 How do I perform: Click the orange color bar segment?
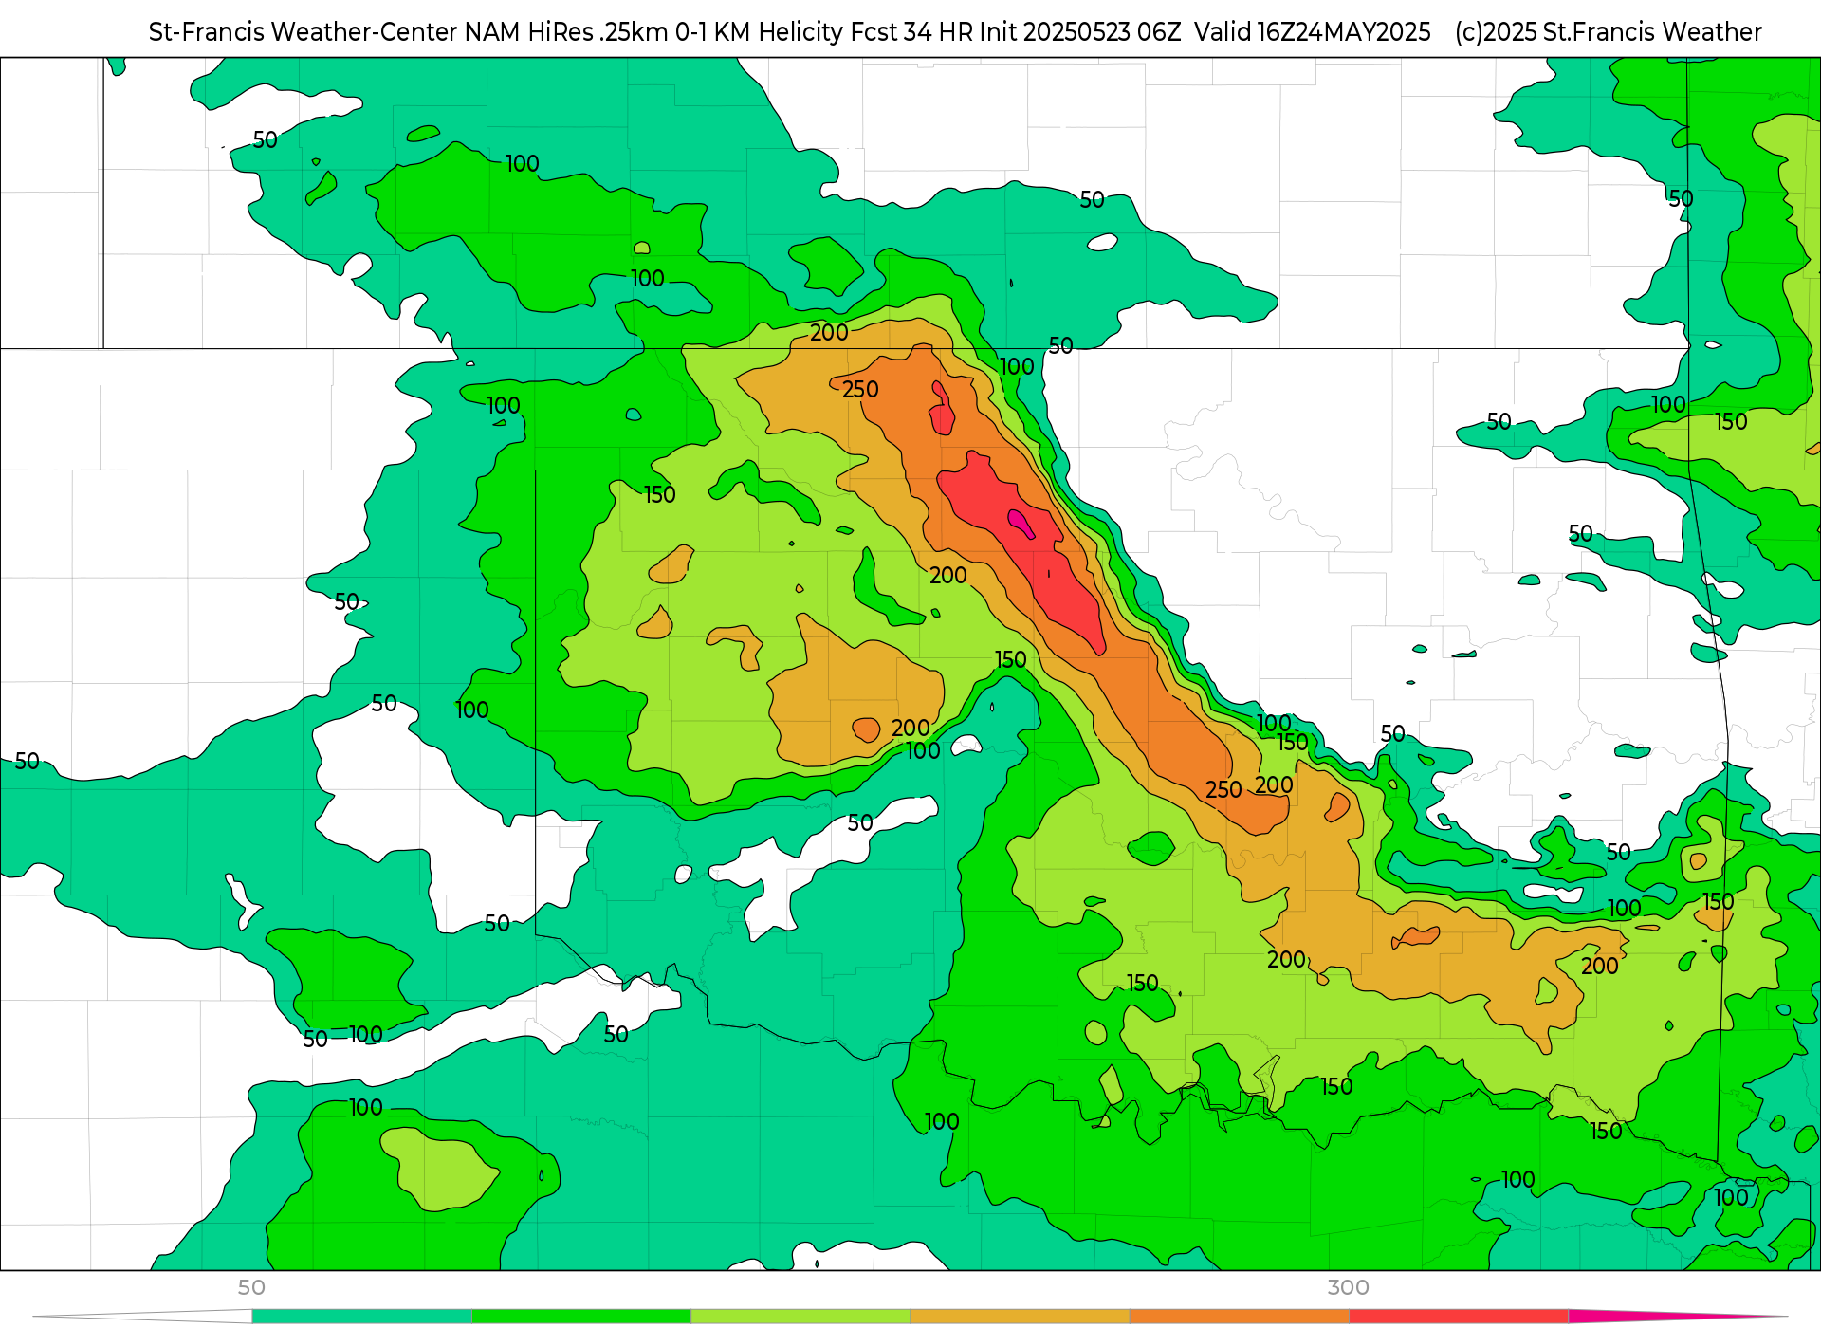(1240, 1317)
